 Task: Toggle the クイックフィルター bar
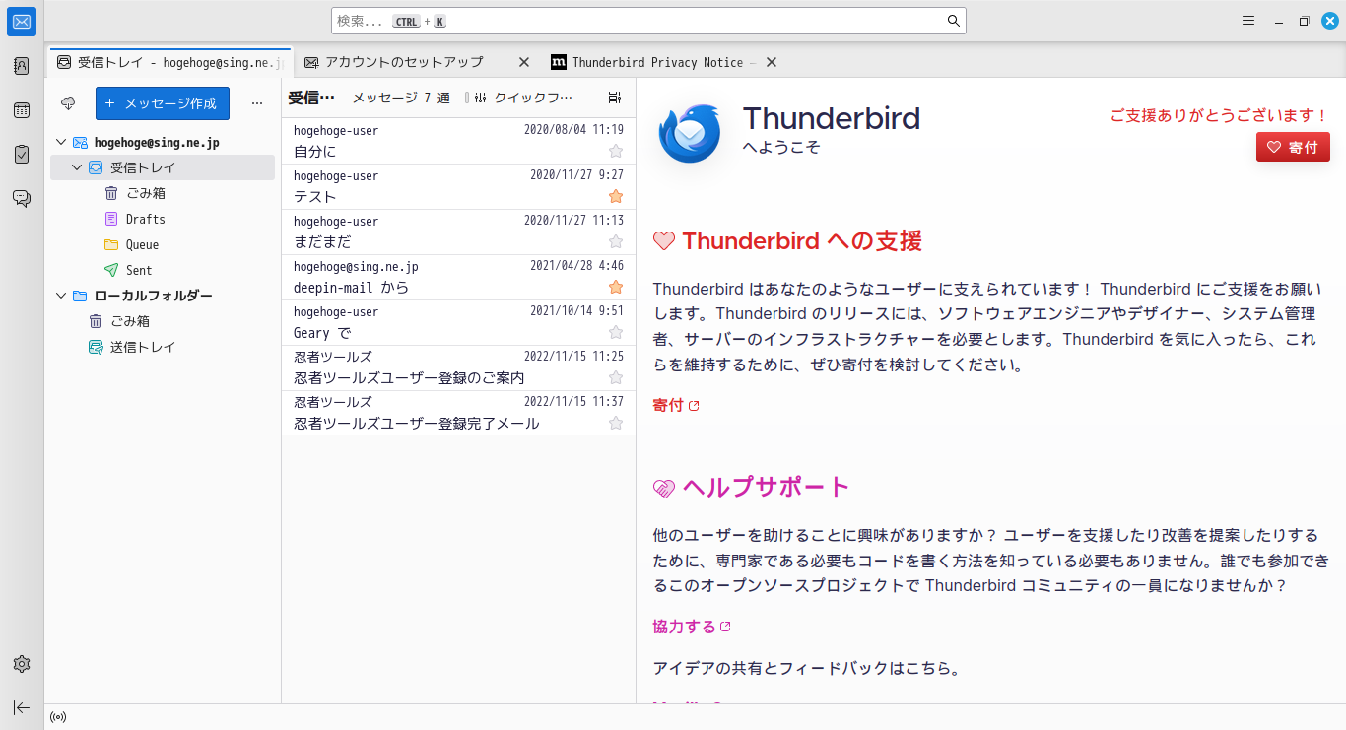[x=523, y=98]
